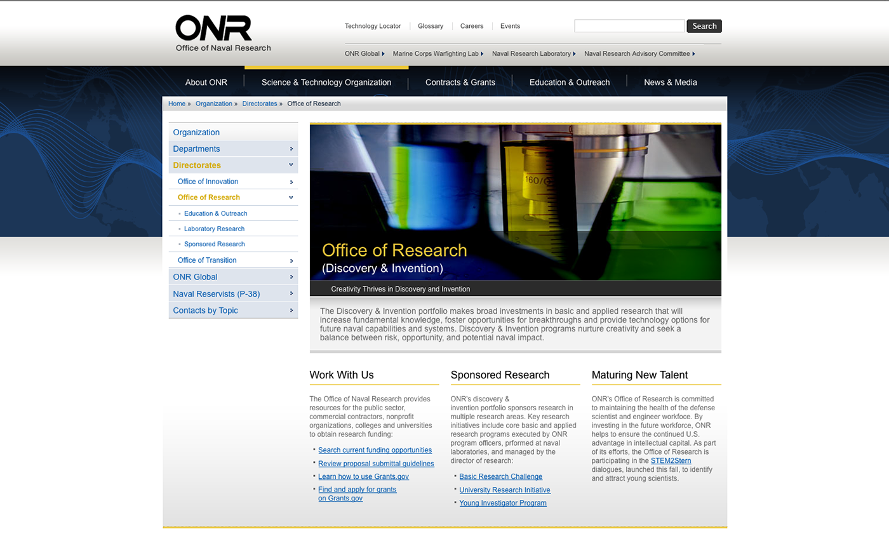Open Science & Technology Organization menu
The height and width of the screenshot is (536, 889).
326,82
